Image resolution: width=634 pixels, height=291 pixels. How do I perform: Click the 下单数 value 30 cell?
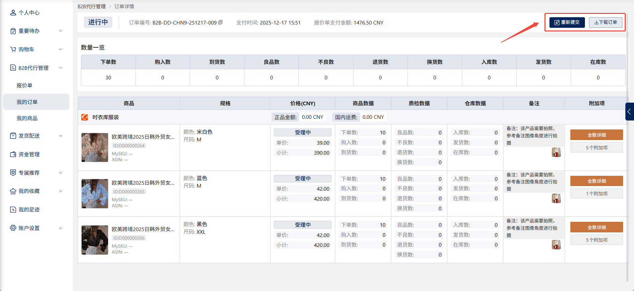[108, 77]
